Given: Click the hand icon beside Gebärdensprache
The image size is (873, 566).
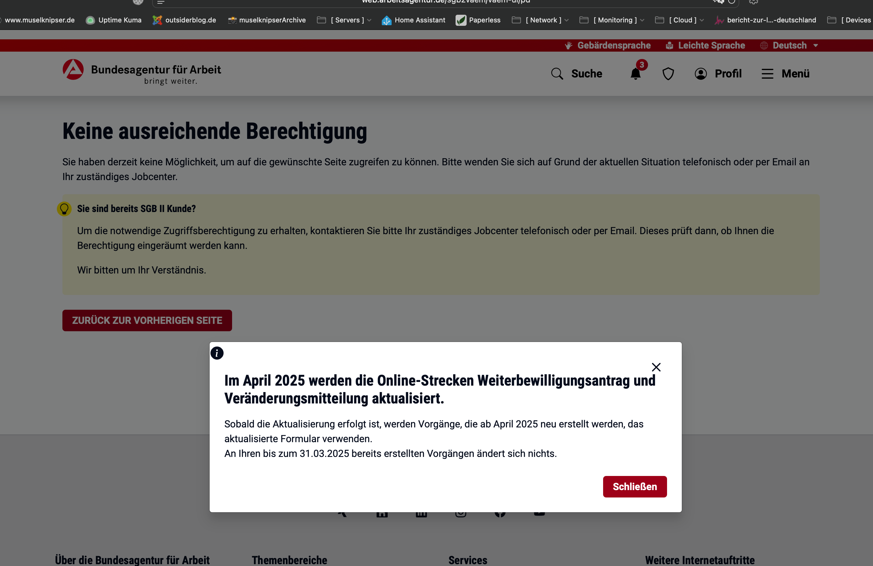Looking at the screenshot, I should [568, 45].
